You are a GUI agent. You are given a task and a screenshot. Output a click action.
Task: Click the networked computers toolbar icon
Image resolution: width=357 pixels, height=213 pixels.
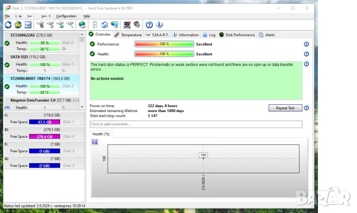(114, 25)
